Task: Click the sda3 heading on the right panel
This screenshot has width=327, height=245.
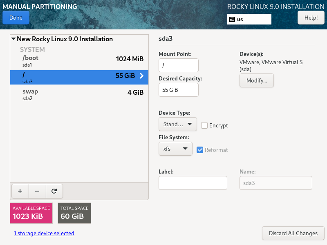Action: tap(166, 39)
